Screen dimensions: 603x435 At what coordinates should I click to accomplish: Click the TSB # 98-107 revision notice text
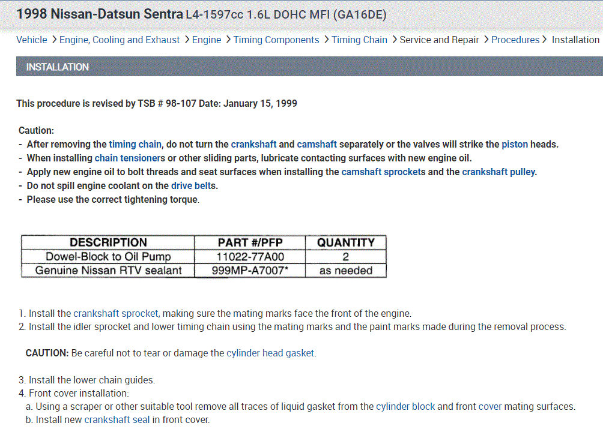click(157, 103)
